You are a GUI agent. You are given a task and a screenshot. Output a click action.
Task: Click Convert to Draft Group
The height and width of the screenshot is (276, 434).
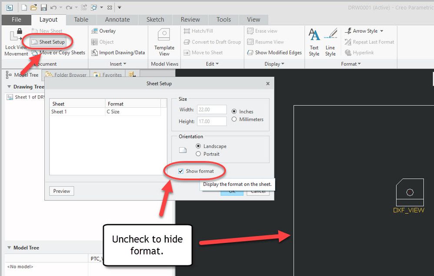212,42
